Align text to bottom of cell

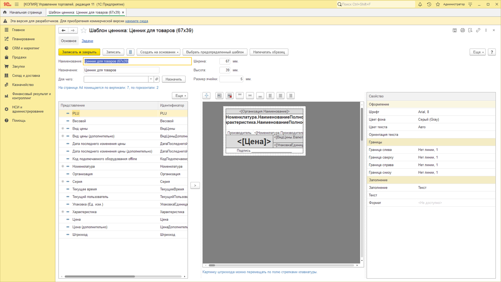pyautogui.click(x=260, y=96)
